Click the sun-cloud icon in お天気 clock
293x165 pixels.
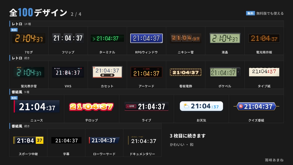[186, 106]
